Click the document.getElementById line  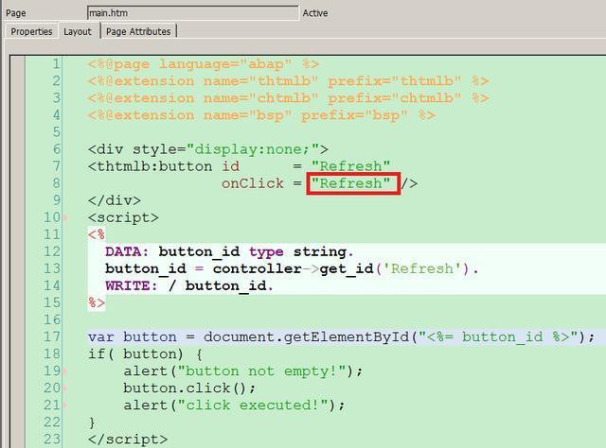pos(341,336)
